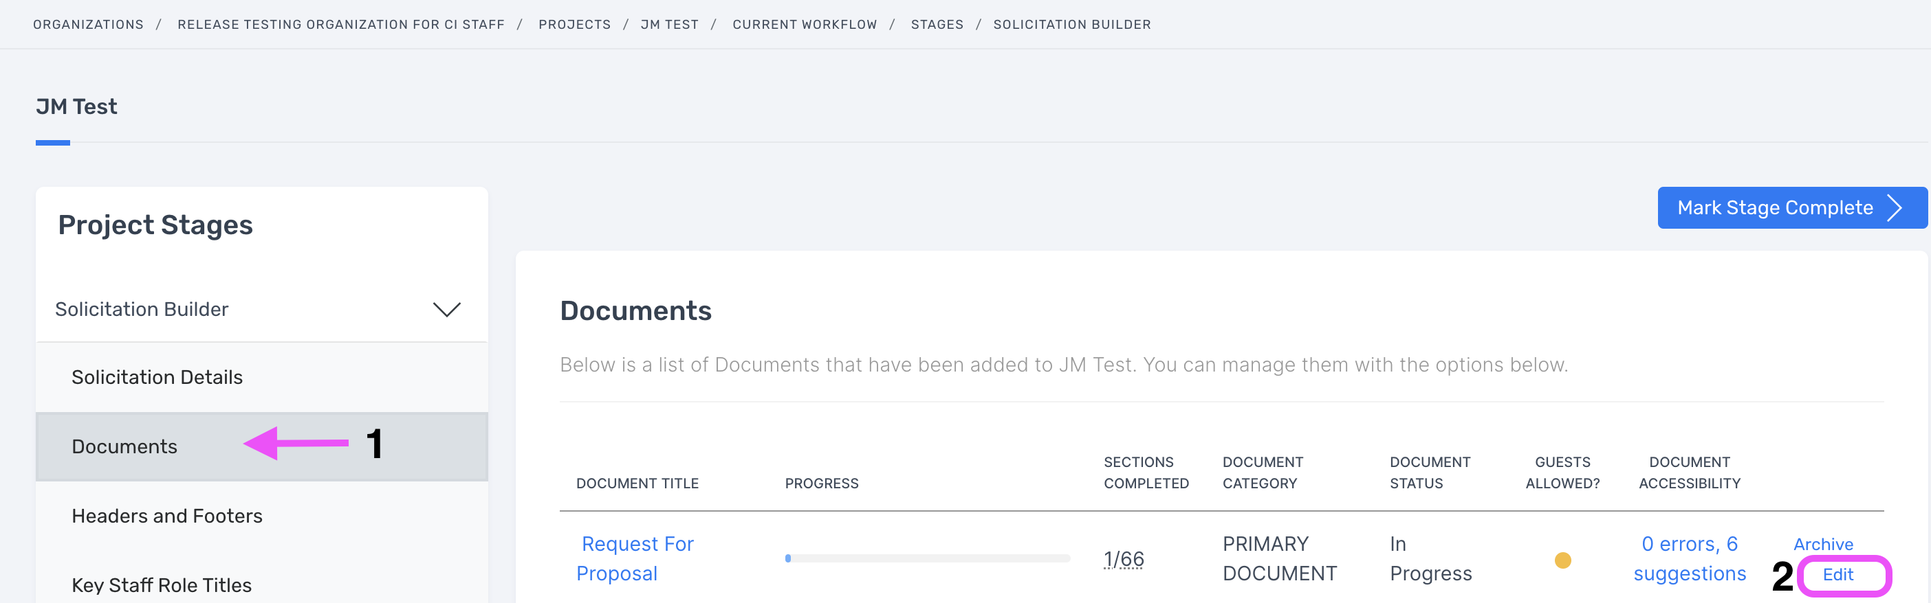Open the 0 errors, 6 suggestions link
The width and height of the screenshot is (1931, 603).
1690,559
